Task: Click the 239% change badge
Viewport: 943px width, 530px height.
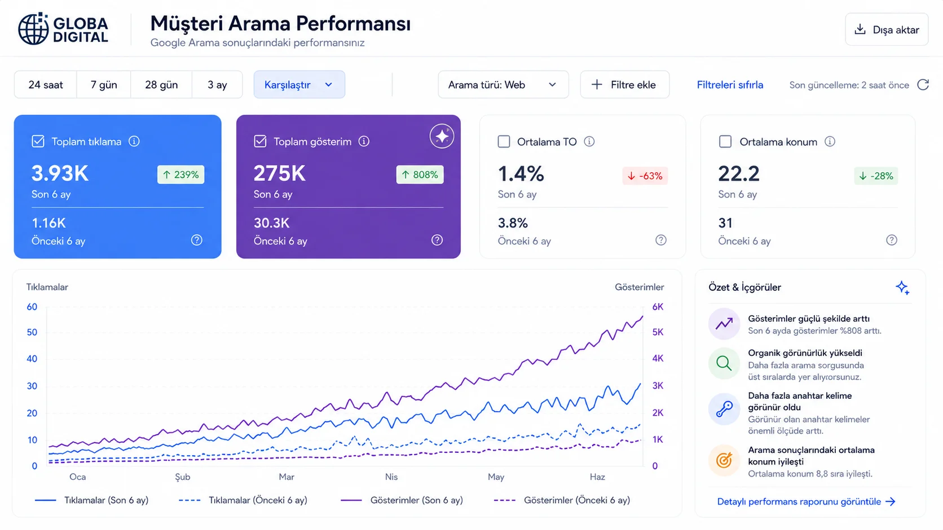Action: tap(181, 175)
